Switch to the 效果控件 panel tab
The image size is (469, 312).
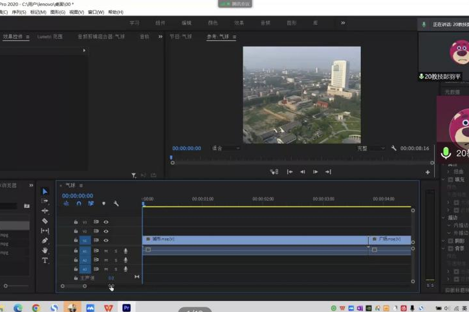point(13,37)
